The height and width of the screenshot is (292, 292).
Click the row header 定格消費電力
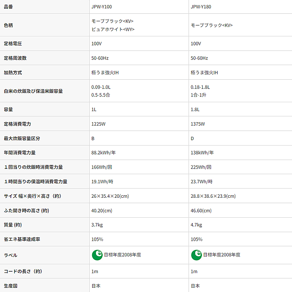(x=18, y=124)
